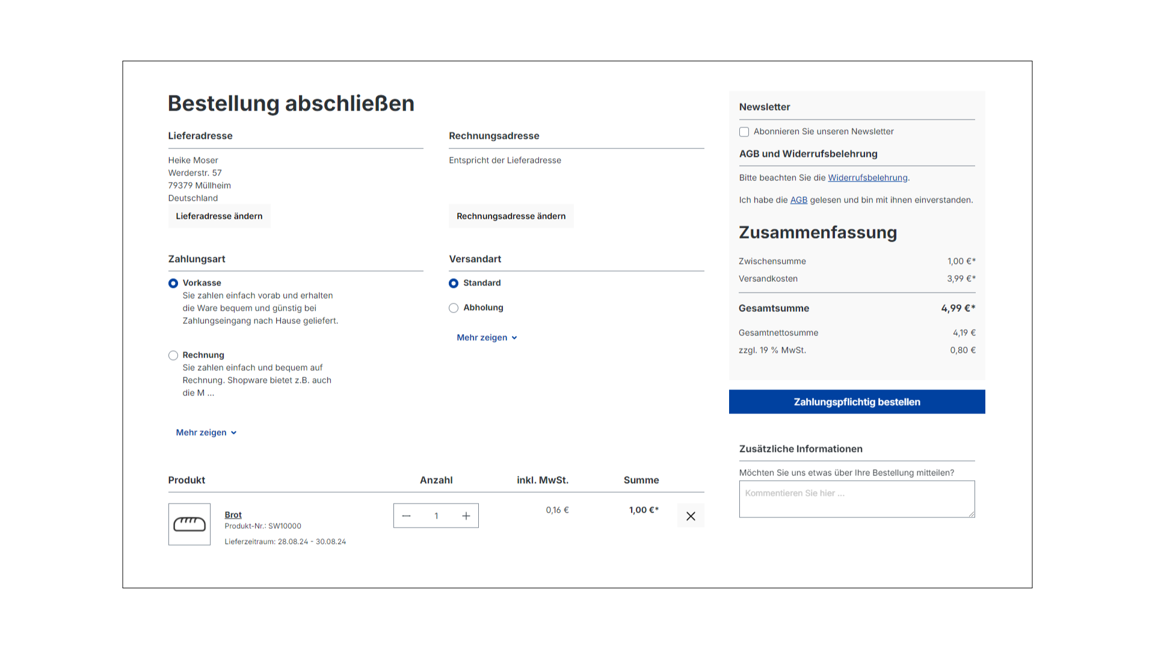The height and width of the screenshot is (649, 1155).
Task: Click the Gesamtsumme value 4,99 €*
Action: pos(958,308)
